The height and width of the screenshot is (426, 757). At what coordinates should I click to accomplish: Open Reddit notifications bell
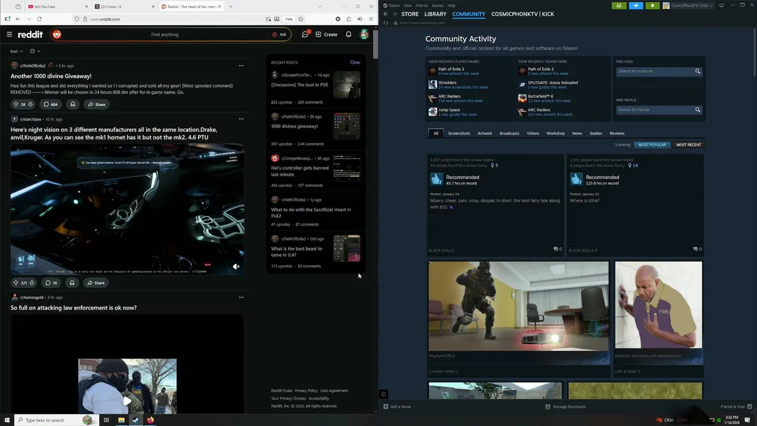tap(348, 34)
